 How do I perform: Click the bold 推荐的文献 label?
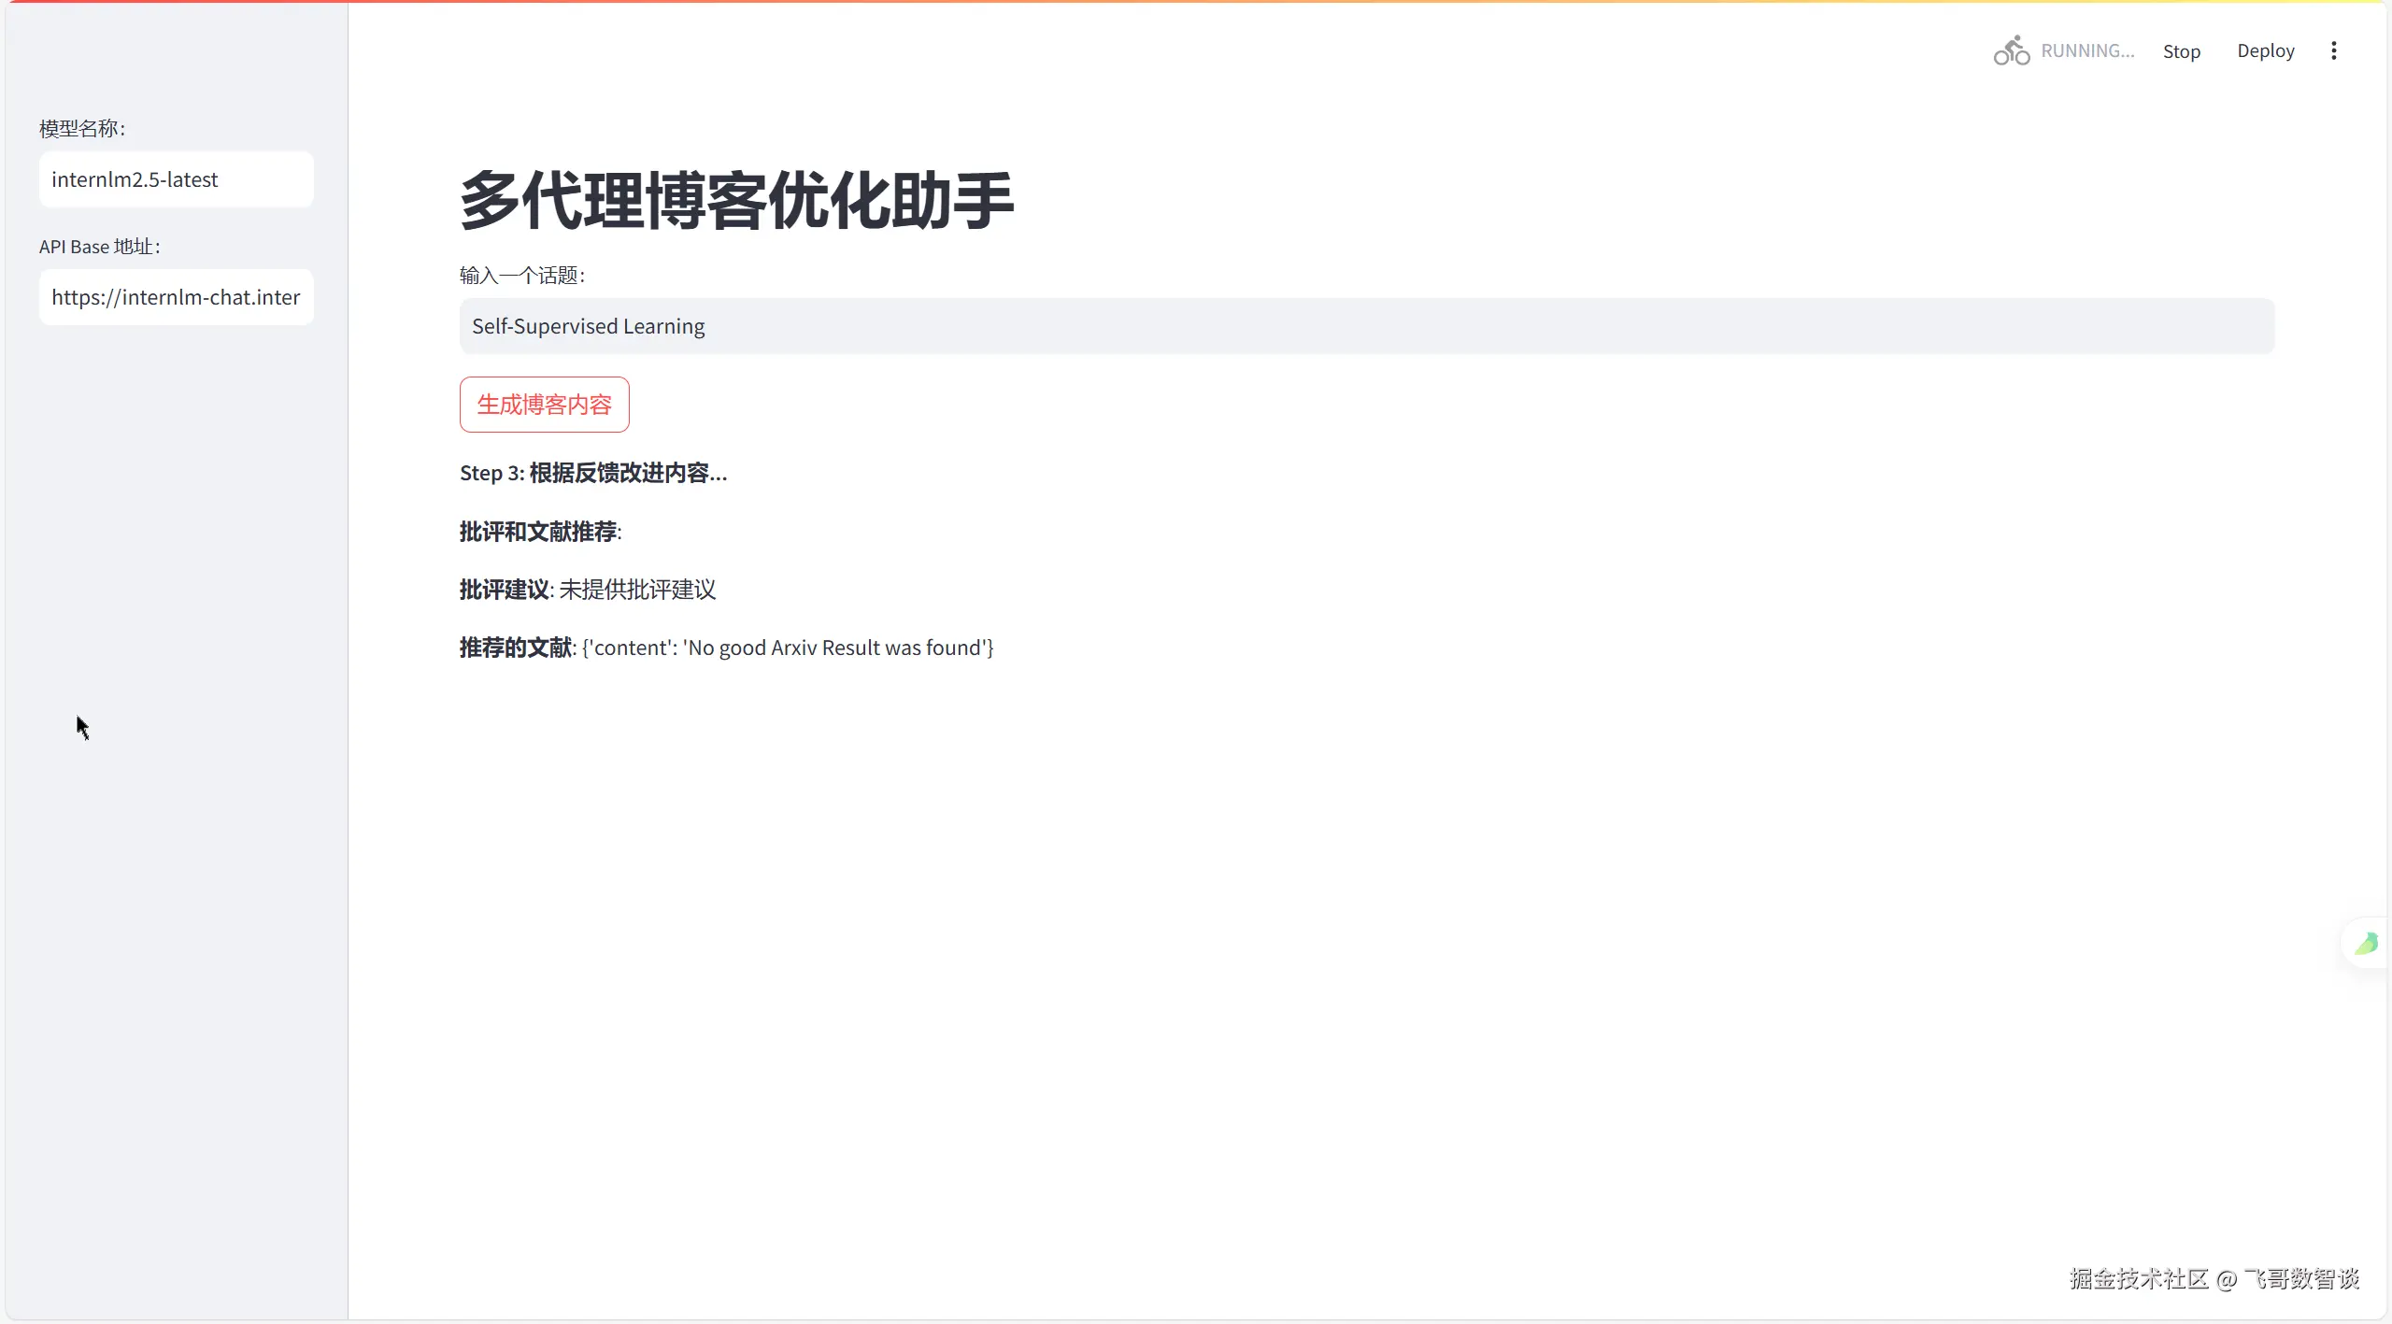[x=516, y=648]
